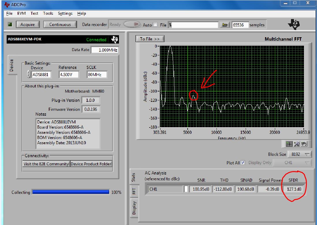This screenshot has width=317, height=225.
Task: Click the 24953.9 frequency axis end value
Action: (303, 132)
